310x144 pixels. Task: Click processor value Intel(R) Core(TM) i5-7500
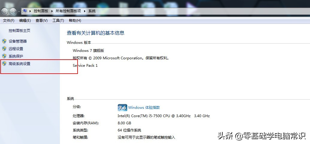164,116
